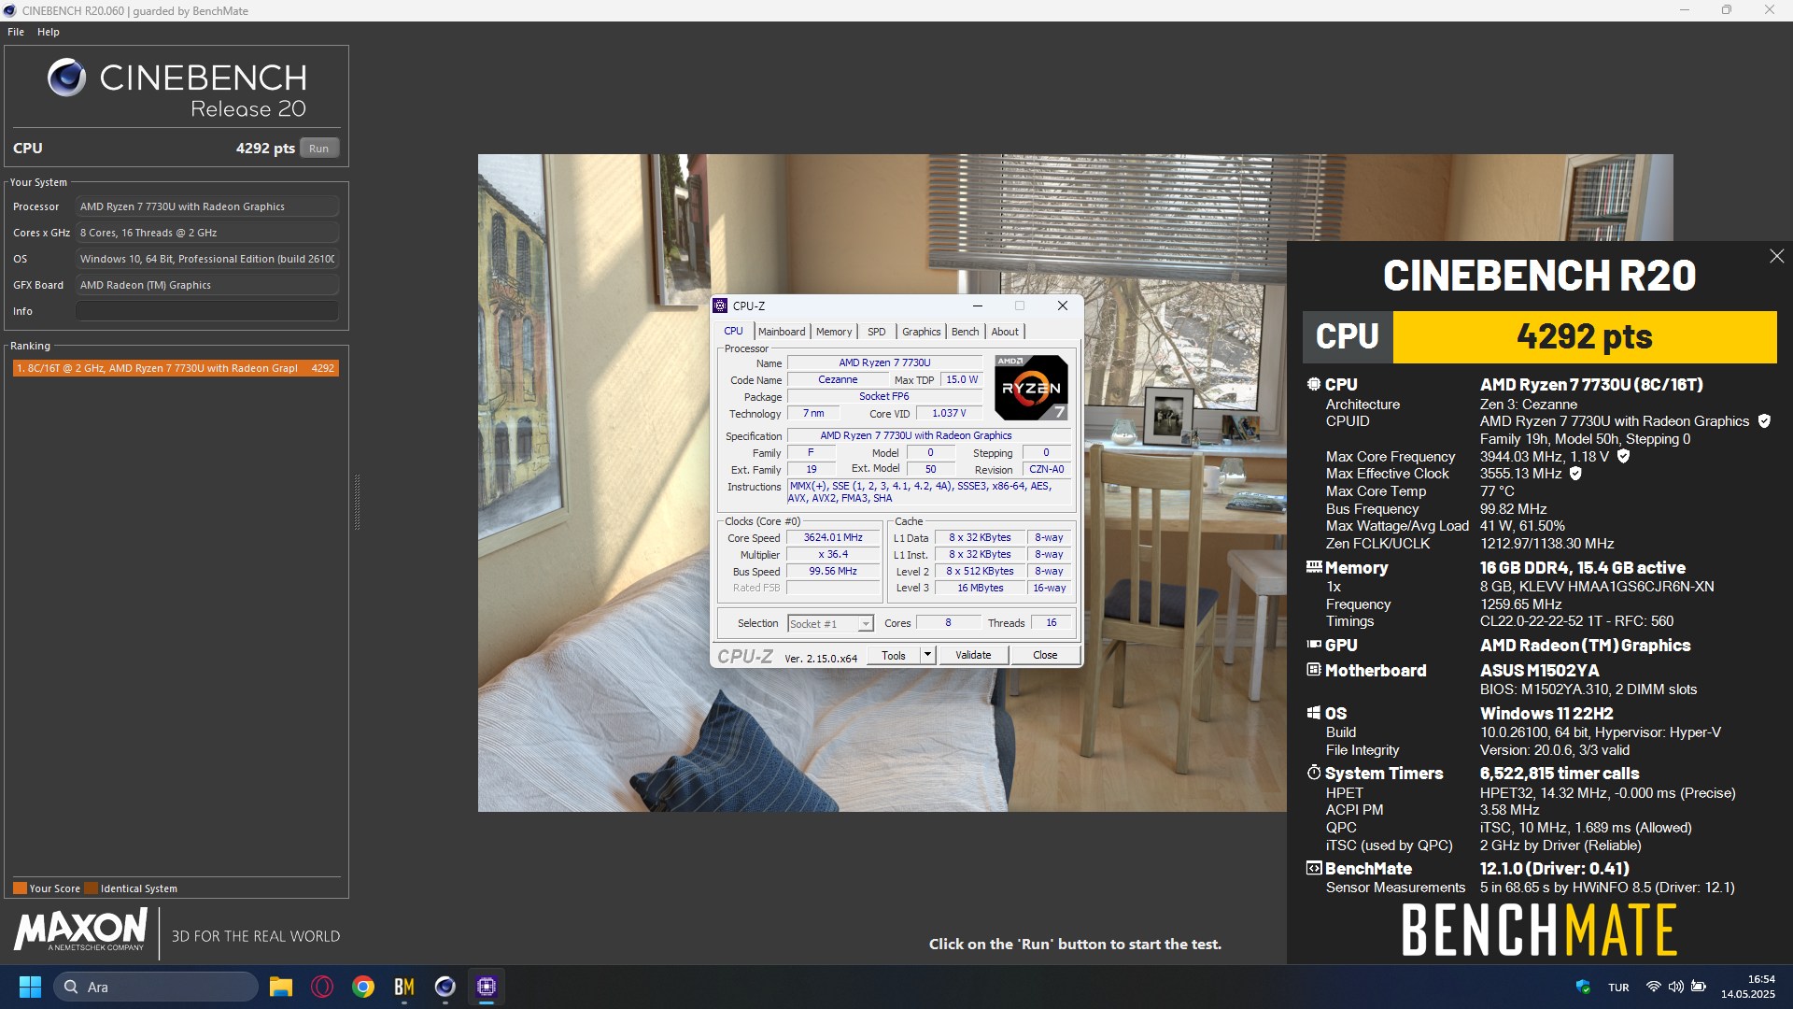Click the Memory icon in BenchMate panel
This screenshot has width=1793, height=1009.
1314,567
